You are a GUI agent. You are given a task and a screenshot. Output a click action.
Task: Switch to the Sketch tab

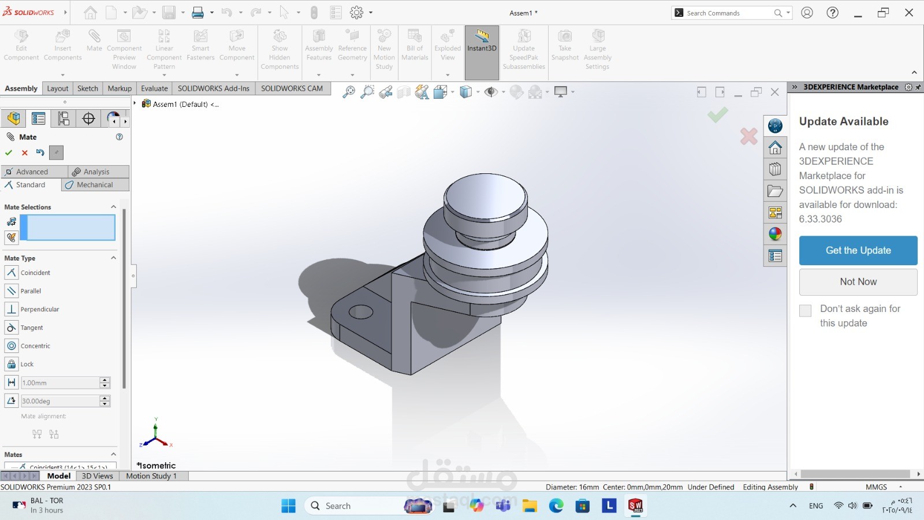tap(88, 88)
